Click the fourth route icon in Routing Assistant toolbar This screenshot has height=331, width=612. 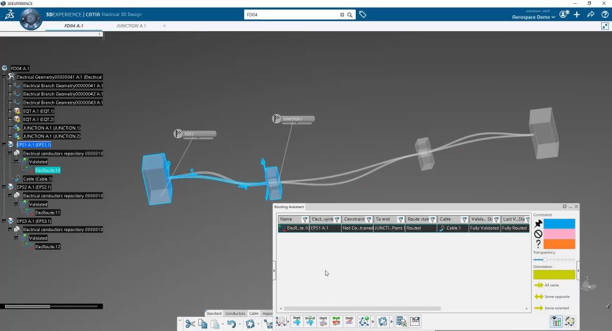[x=323, y=321]
